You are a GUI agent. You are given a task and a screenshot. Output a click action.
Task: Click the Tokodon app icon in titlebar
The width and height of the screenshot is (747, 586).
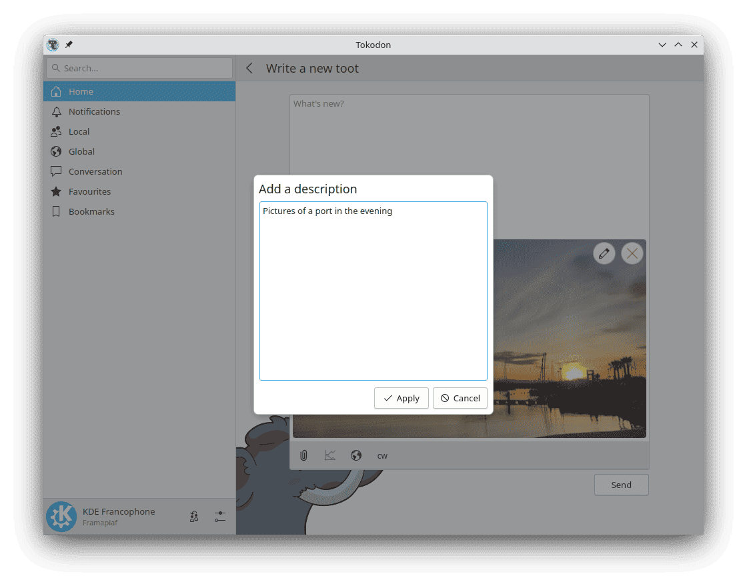click(53, 45)
